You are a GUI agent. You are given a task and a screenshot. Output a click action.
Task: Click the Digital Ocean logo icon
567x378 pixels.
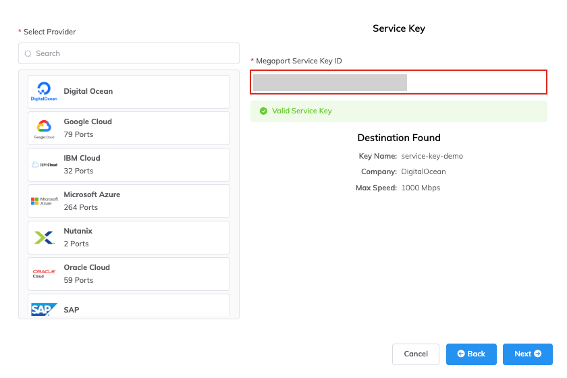44,91
